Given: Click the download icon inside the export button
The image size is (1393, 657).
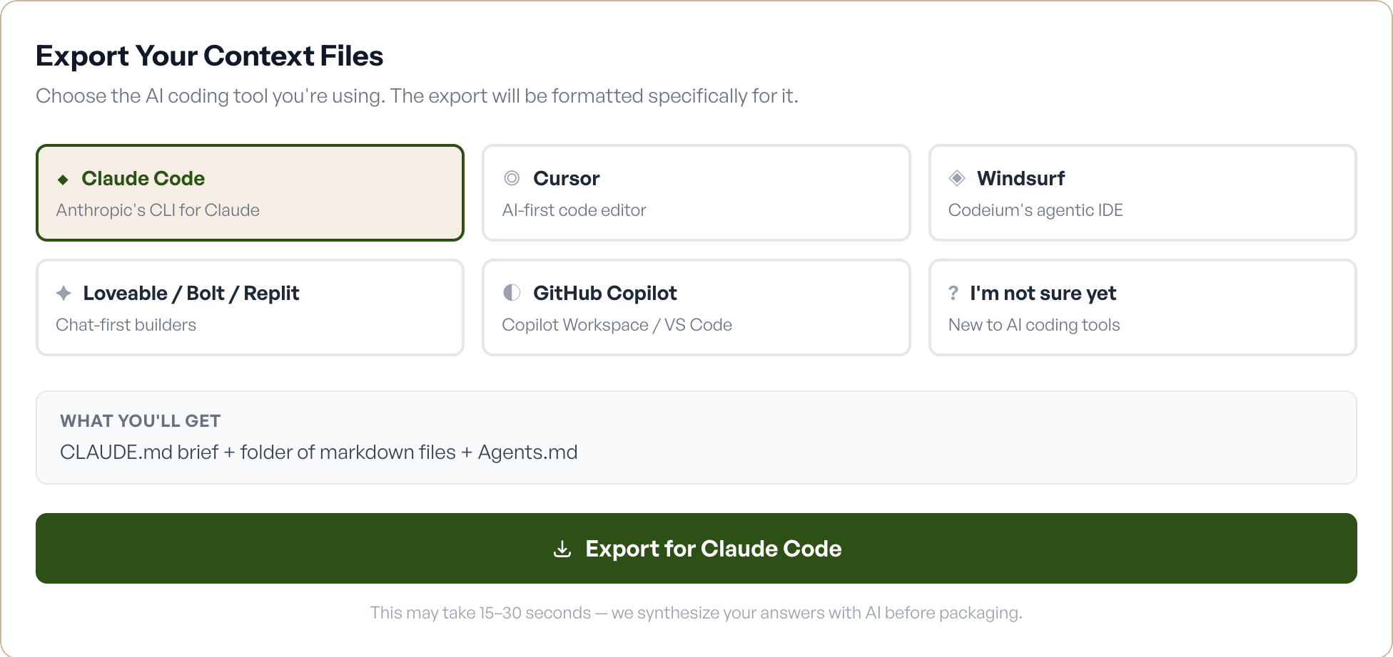Looking at the screenshot, I should tap(564, 549).
